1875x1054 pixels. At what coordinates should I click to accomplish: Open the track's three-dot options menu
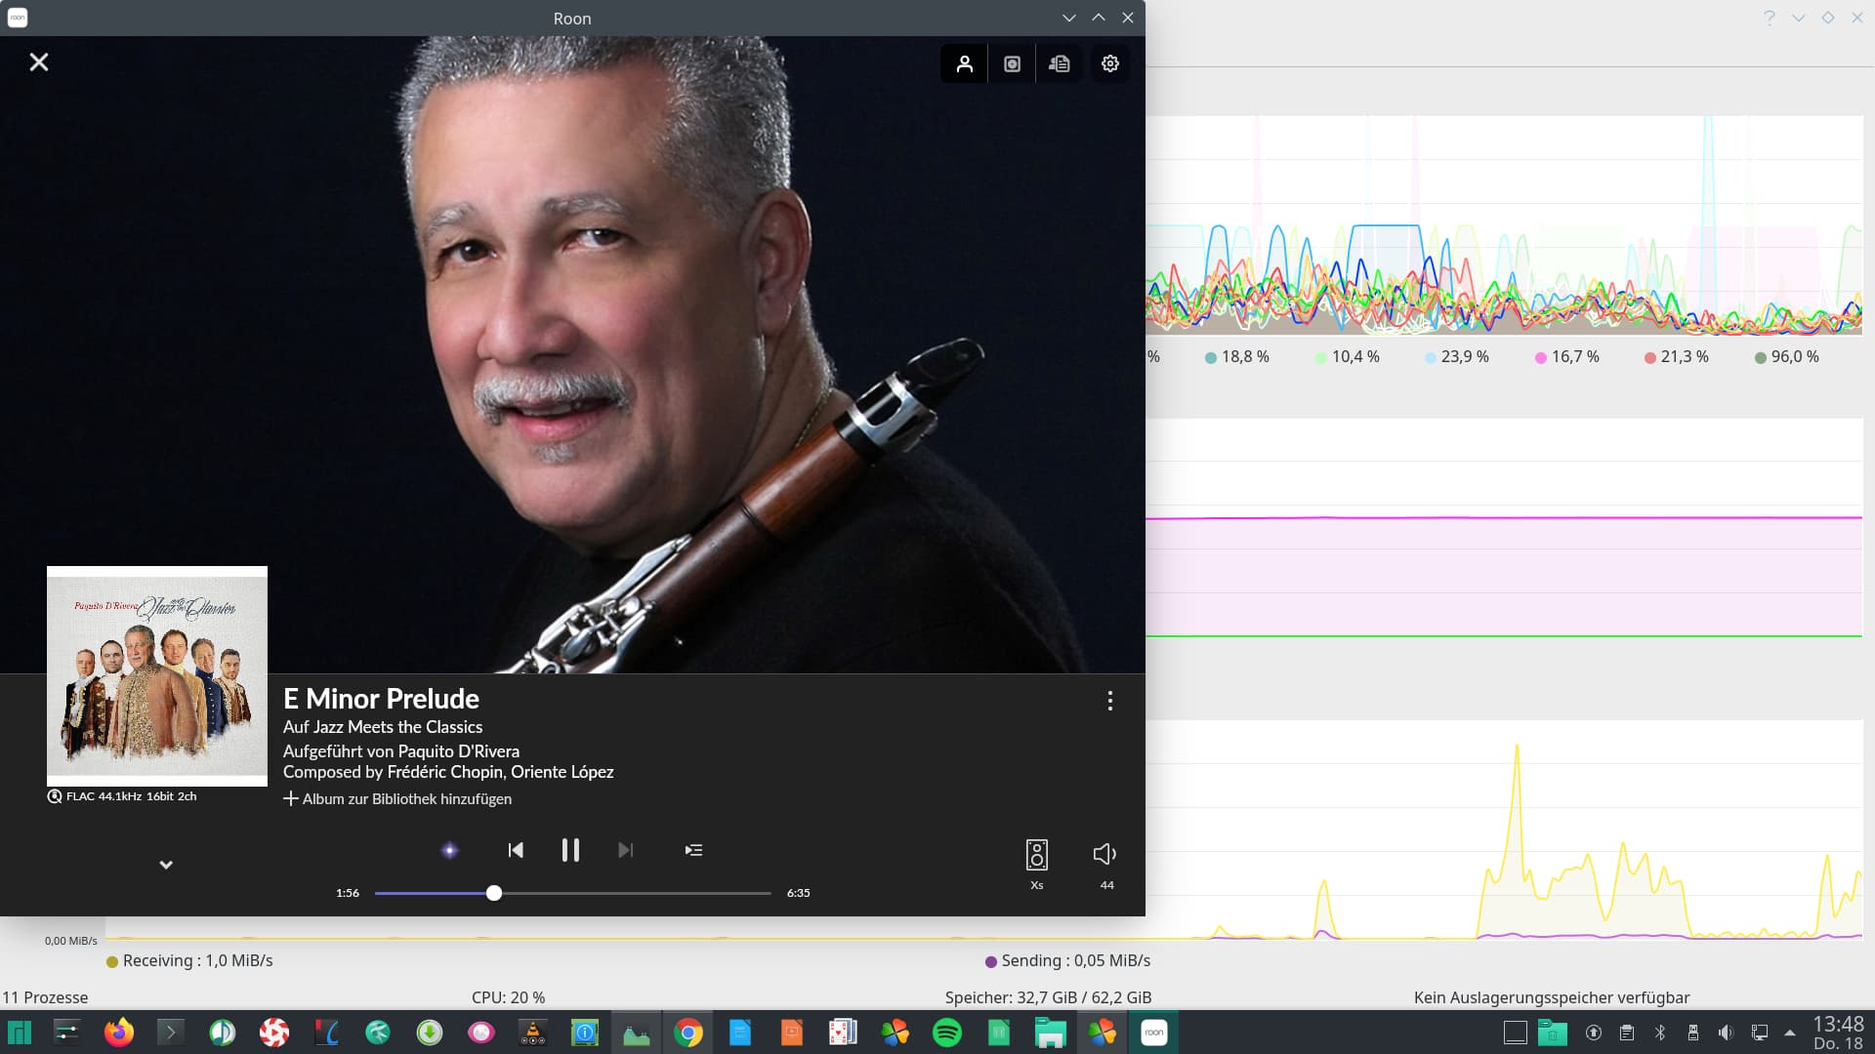(x=1109, y=701)
